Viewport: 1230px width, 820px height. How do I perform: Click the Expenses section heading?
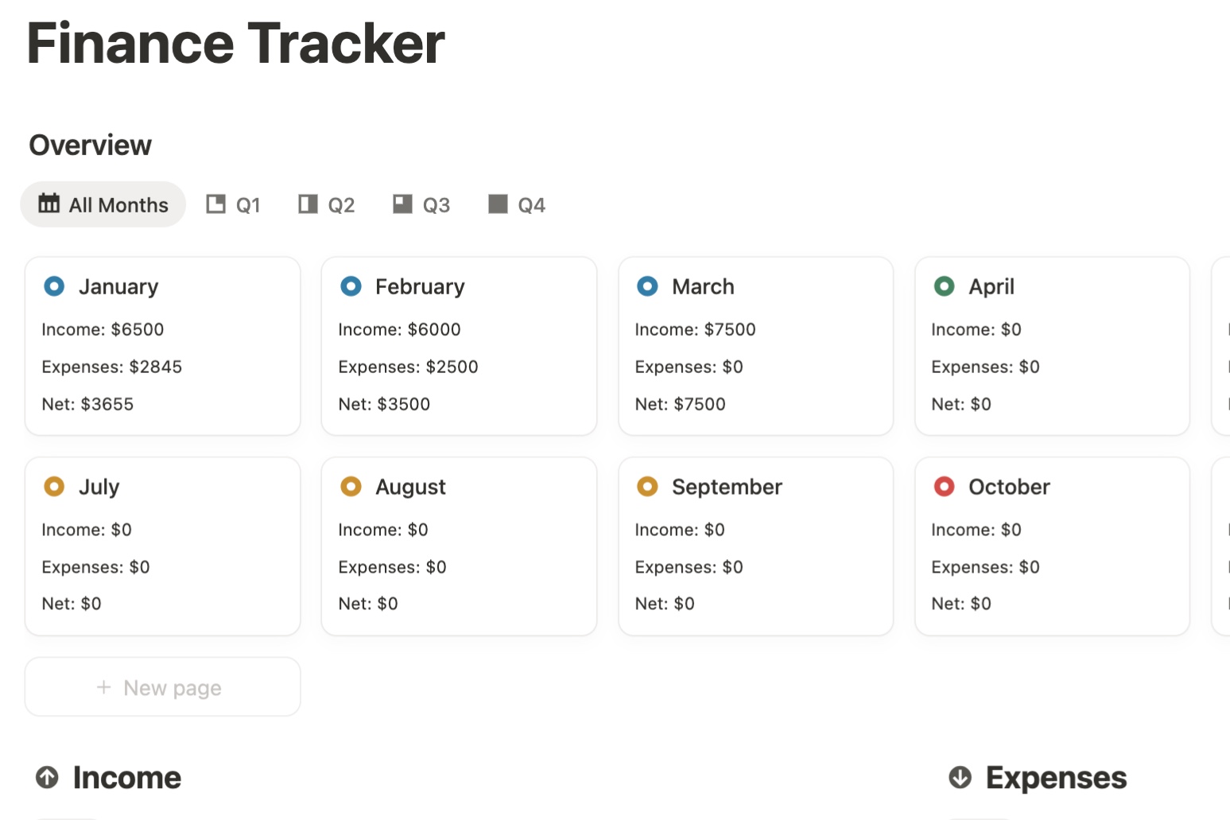[x=1056, y=778]
